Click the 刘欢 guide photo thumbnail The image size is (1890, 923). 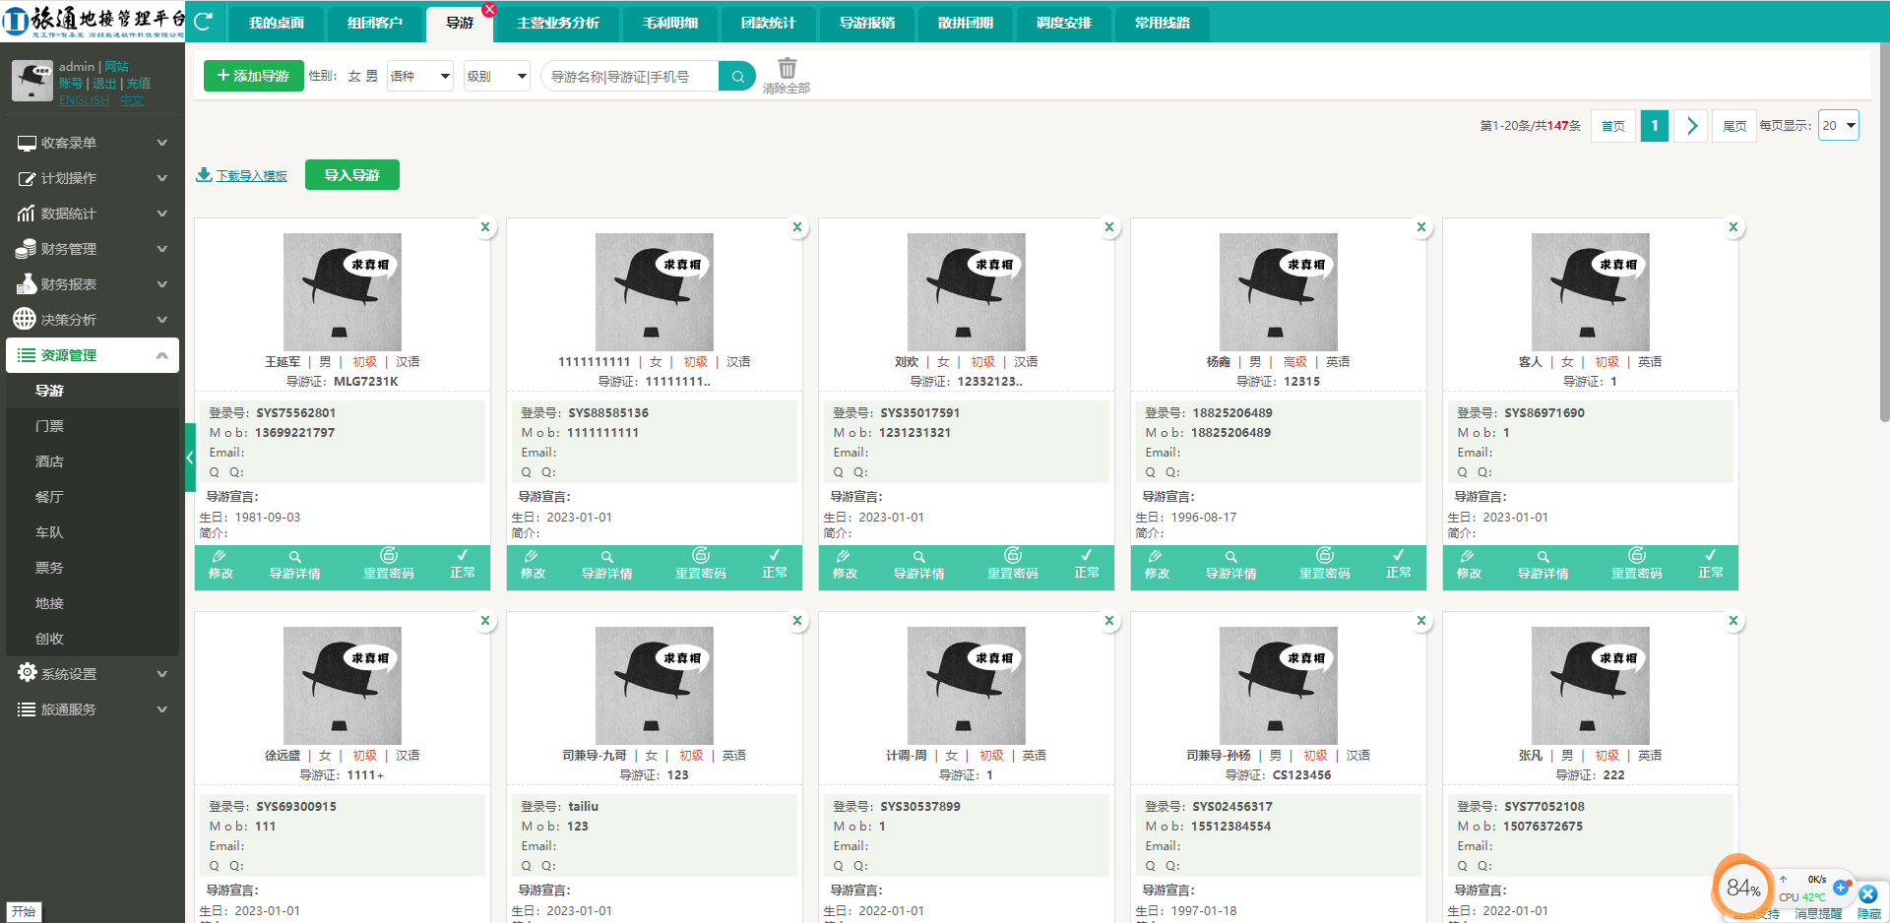[967, 292]
